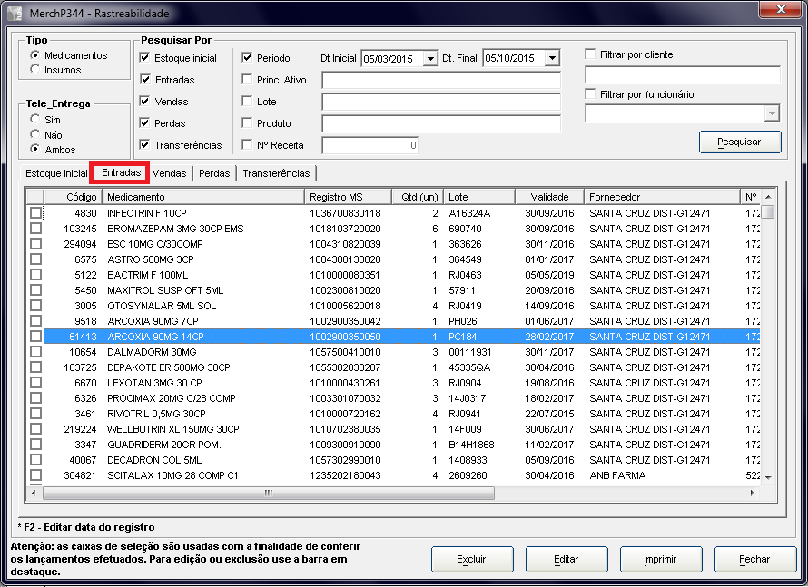
Task: Click the Excluir button
Action: point(471,559)
